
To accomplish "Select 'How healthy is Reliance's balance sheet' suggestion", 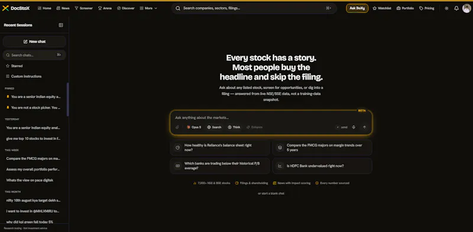I will [220, 148].
